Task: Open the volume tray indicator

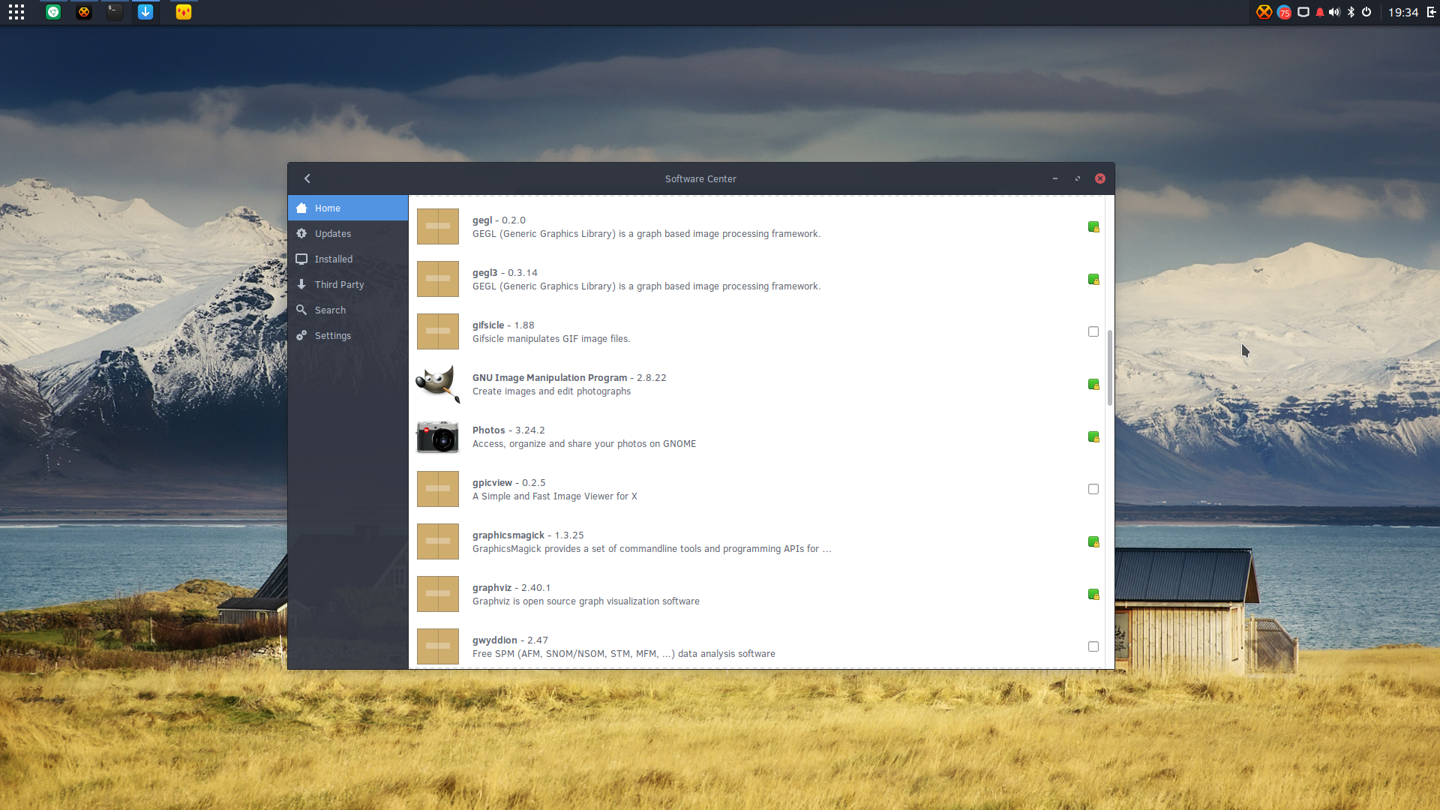Action: pos(1335,12)
